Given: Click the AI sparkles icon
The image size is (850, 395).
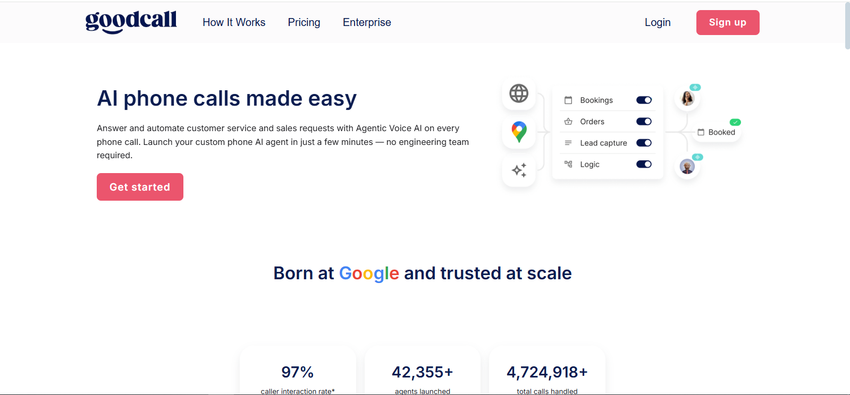Looking at the screenshot, I should [x=519, y=170].
